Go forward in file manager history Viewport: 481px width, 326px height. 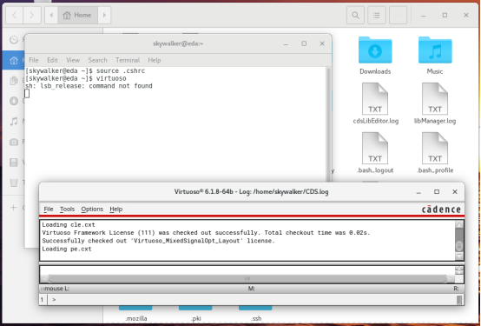[x=31, y=15]
